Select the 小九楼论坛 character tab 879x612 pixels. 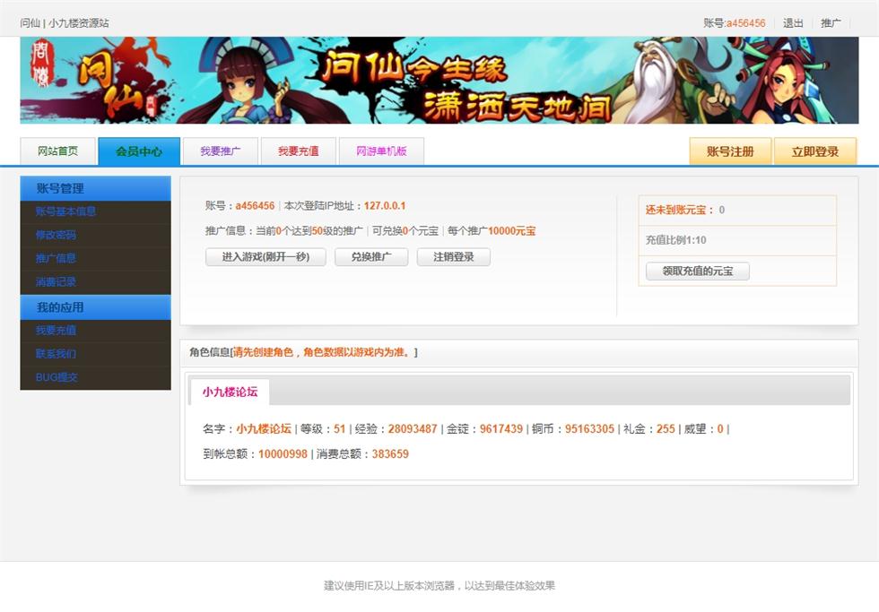[x=230, y=392]
